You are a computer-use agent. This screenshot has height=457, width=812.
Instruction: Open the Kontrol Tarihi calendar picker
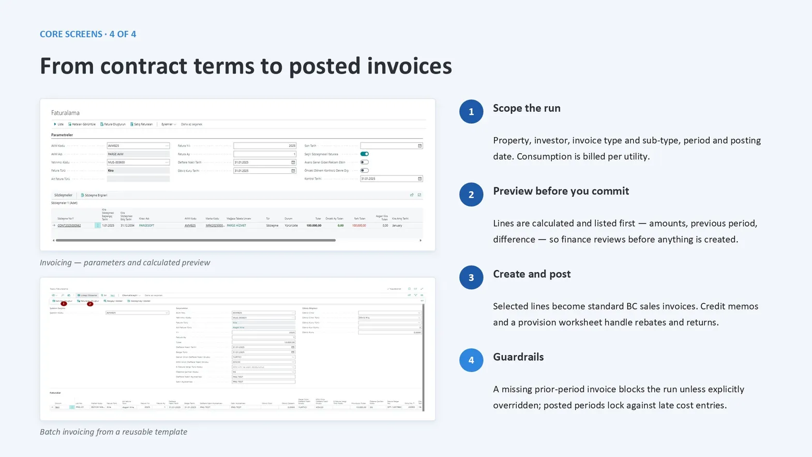420,179
